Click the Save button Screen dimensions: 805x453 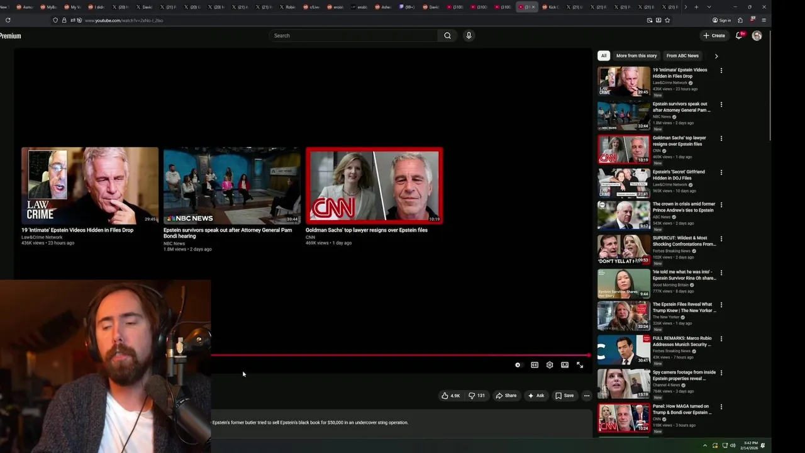click(565, 396)
